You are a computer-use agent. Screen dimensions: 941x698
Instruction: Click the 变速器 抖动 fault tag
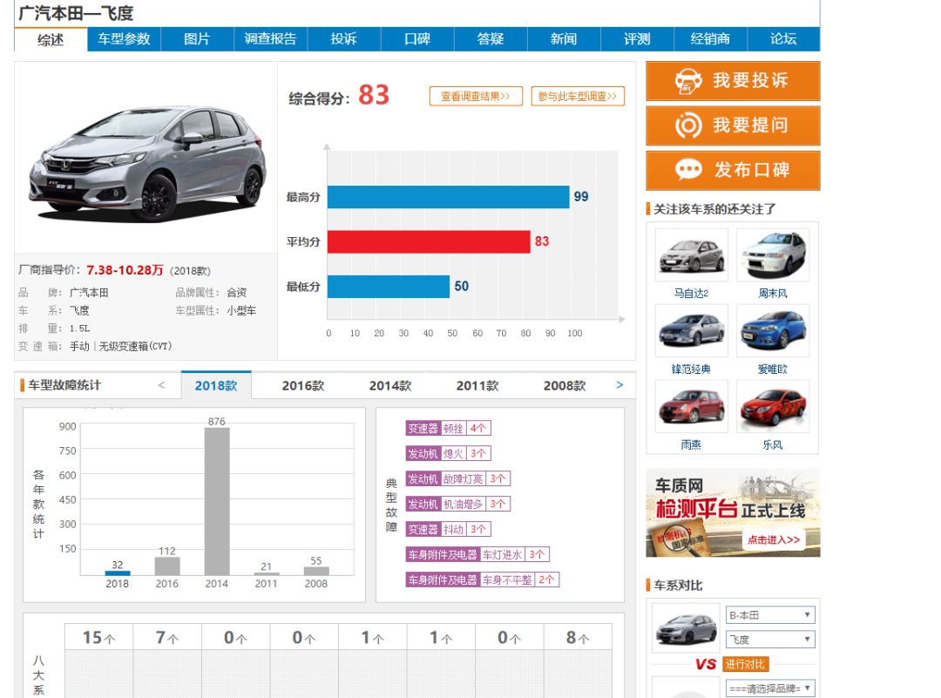(x=449, y=529)
